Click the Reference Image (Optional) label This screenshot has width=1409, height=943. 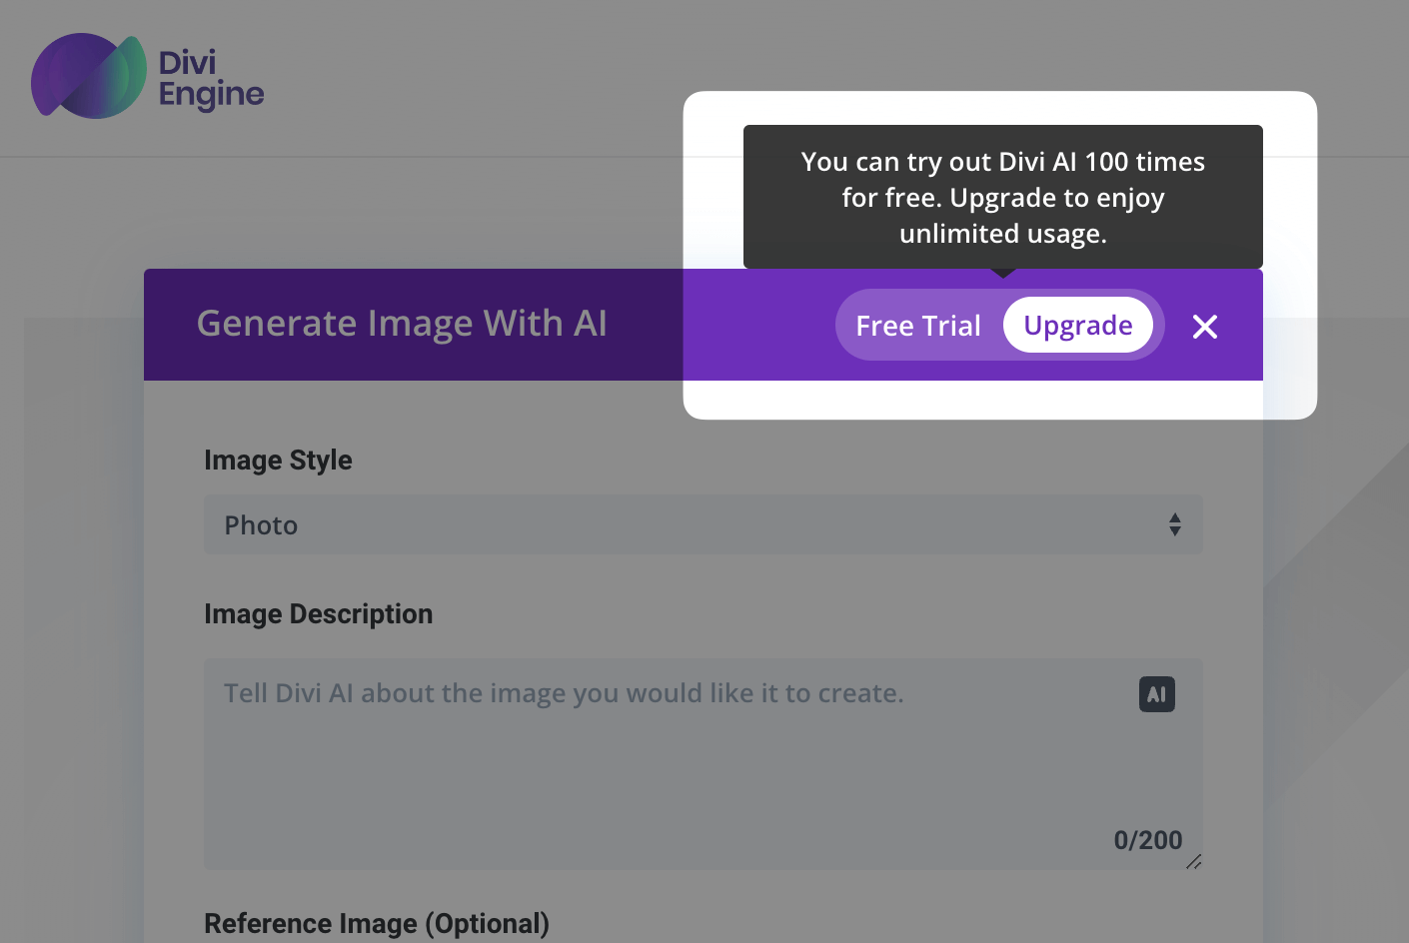pyautogui.click(x=377, y=923)
